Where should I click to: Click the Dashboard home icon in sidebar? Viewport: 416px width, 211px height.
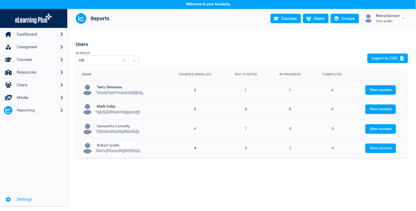click(x=8, y=34)
